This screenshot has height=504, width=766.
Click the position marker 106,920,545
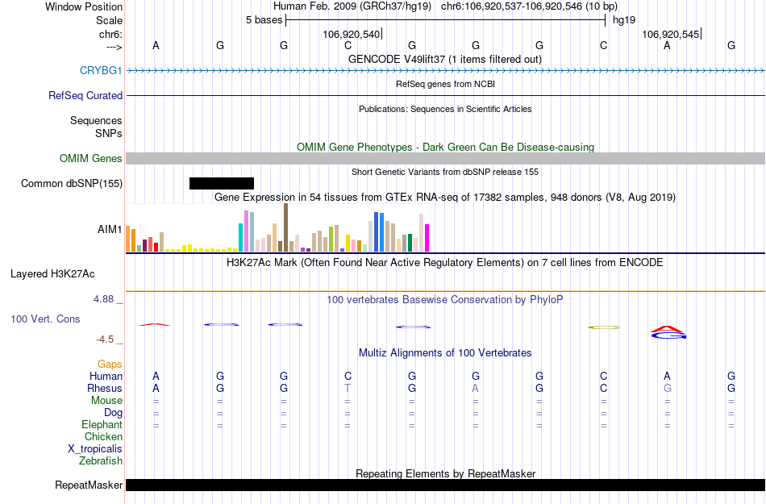tap(670, 34)
